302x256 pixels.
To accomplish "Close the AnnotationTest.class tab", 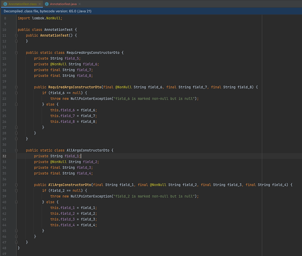I will point(39,4).
